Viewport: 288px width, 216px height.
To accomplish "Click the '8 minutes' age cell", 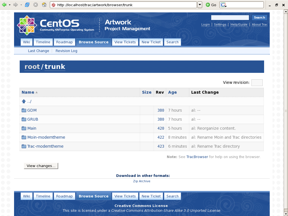I will pos(177,137).
